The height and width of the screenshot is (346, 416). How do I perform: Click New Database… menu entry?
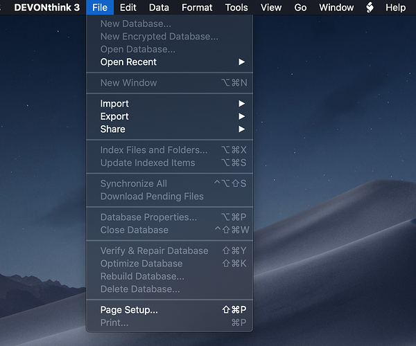(170, 24)
